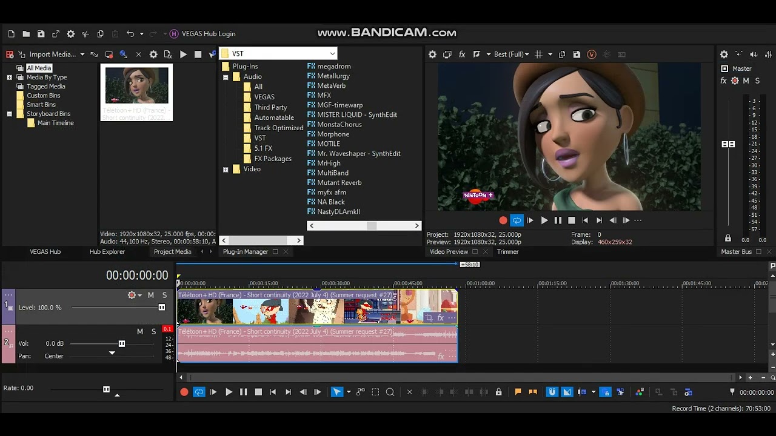Screen dimensions: 776x436
Task: Create a new project with the blank page icon
Action: (12, 34)
